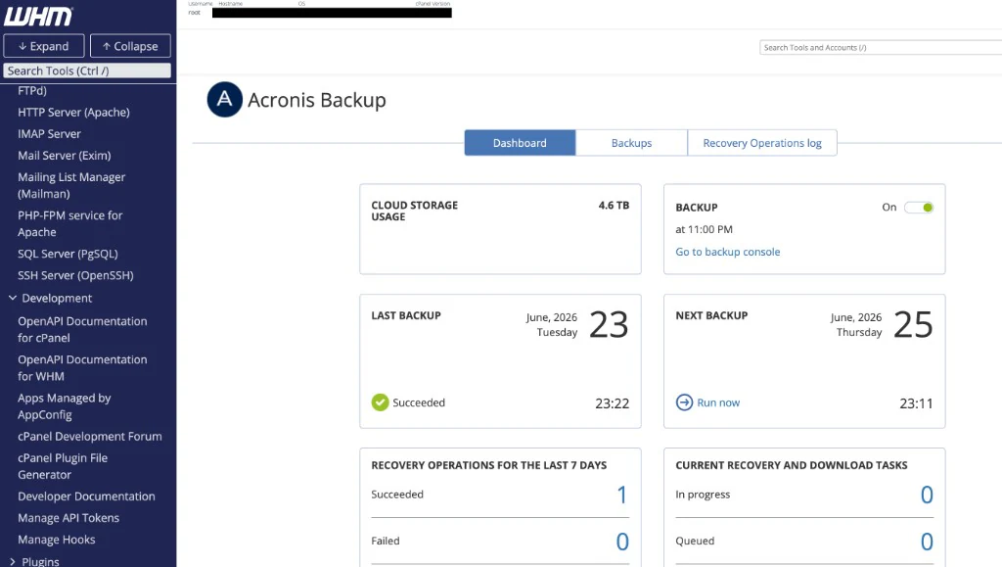Click the Development section label
The image size is (1002, 567).
(57, 298)
